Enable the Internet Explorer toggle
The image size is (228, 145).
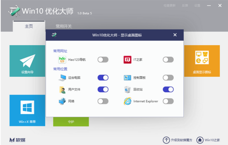click(x=168, y=101)
